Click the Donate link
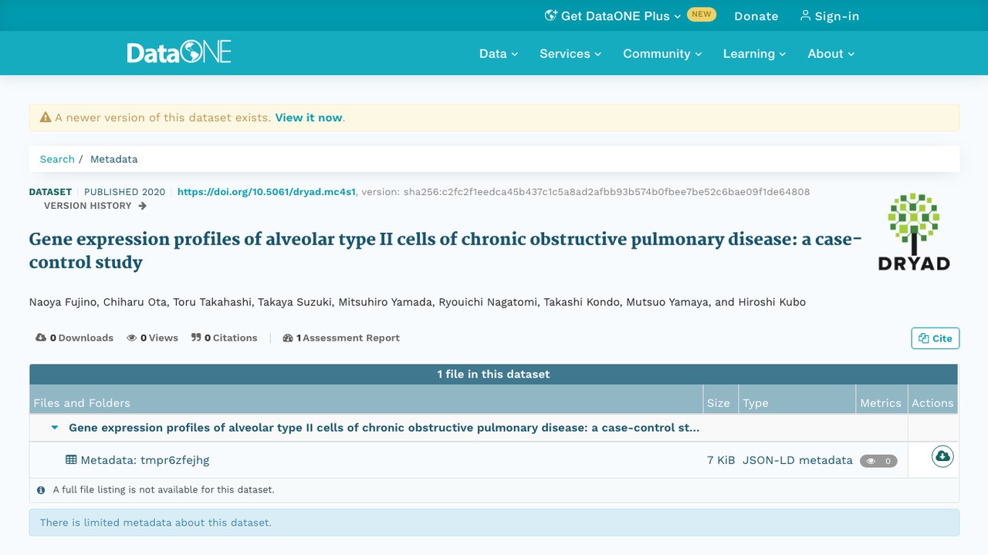Image resolution: width=988 pixels, height=555 pixels. point(756,15)
